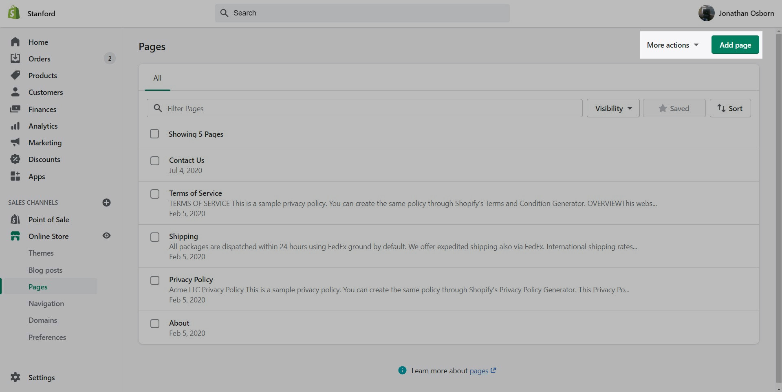Open Settings via the gear icon
This screenshot has width=782, height=392.
point(15,377)
